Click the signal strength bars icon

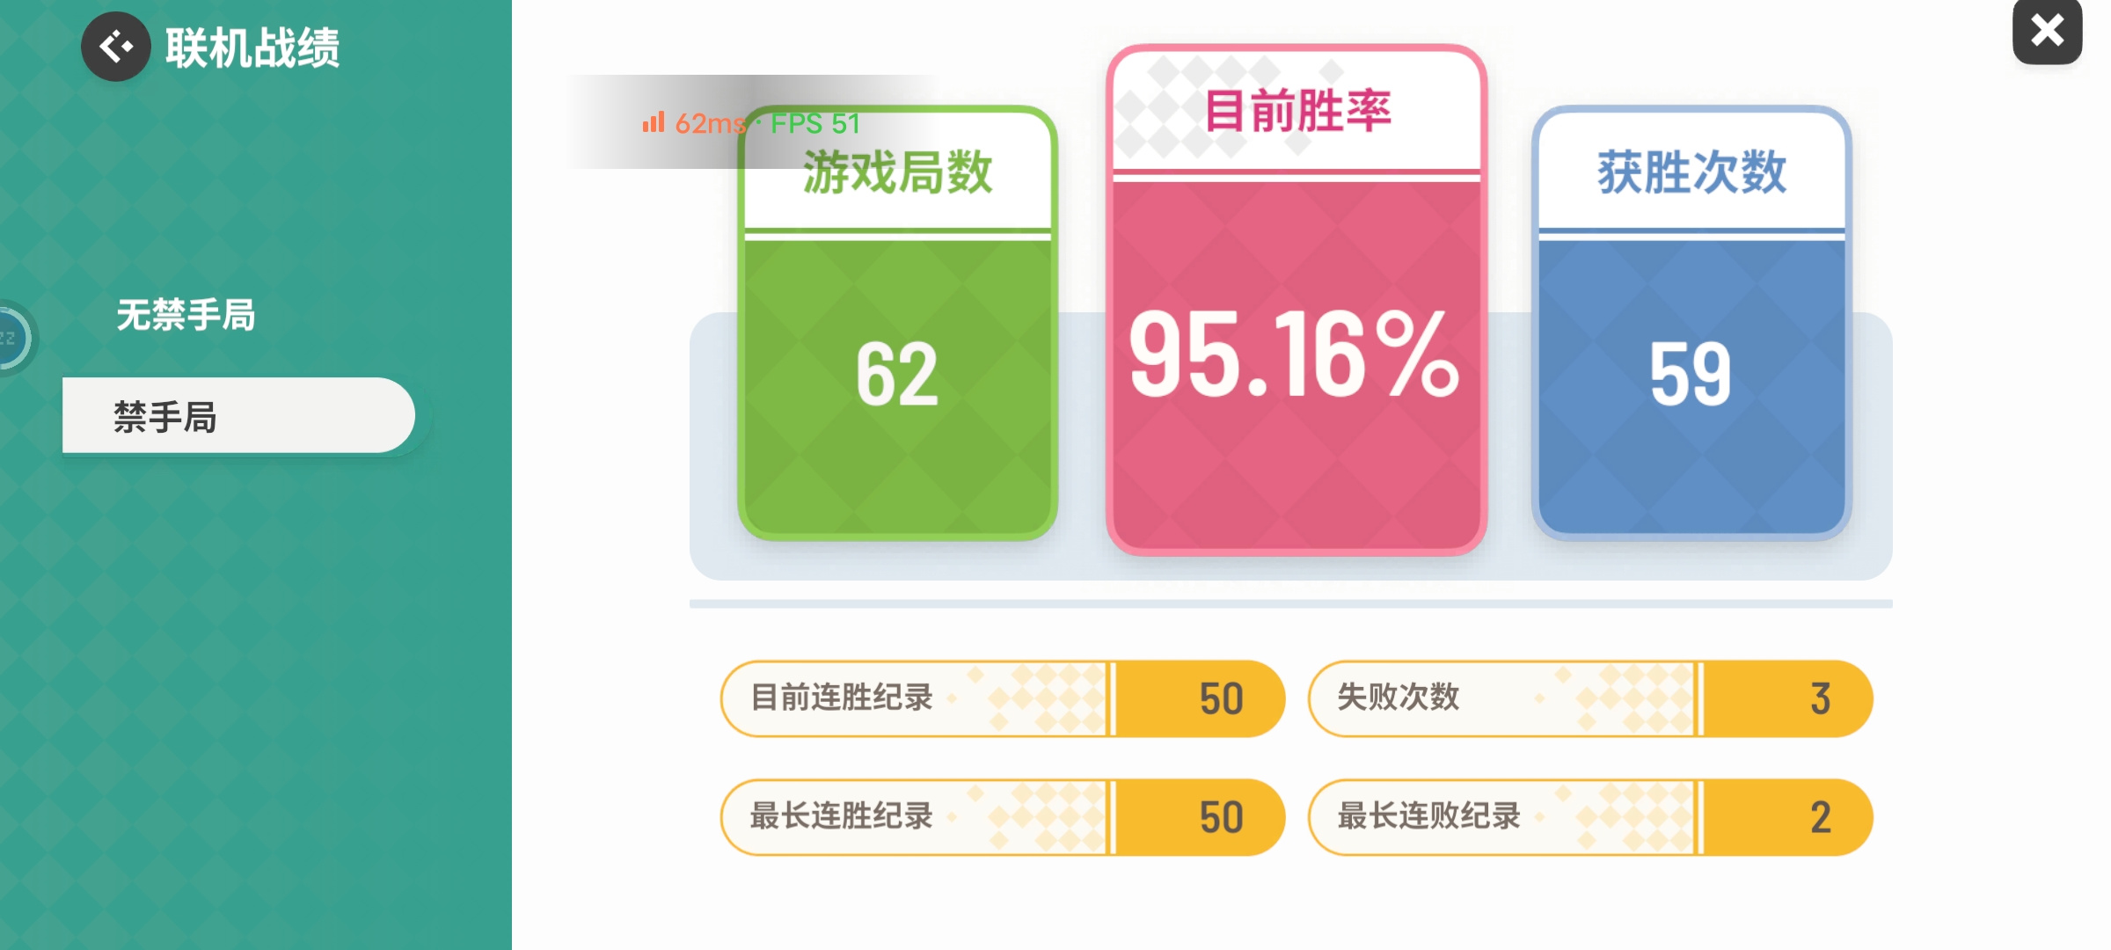[x=654, y=122]
